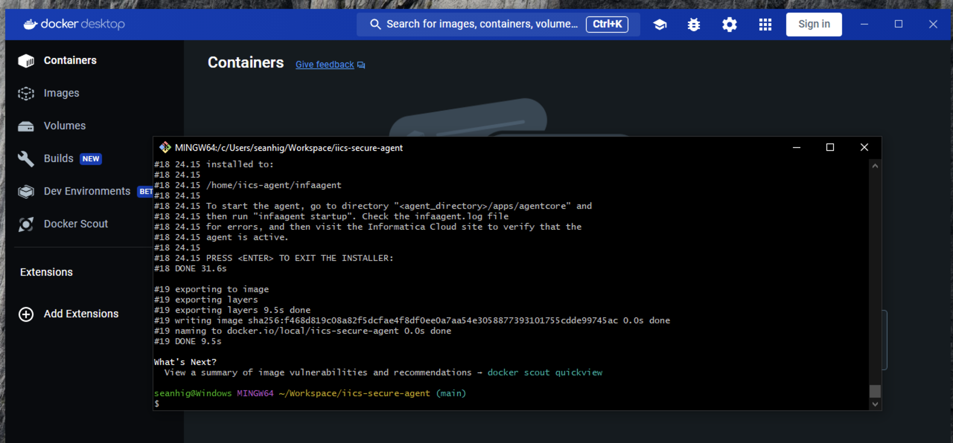This screenshot has width=953, height=443.
Task: Click the Add Extensions plus icon
Action: coord(26,314)
